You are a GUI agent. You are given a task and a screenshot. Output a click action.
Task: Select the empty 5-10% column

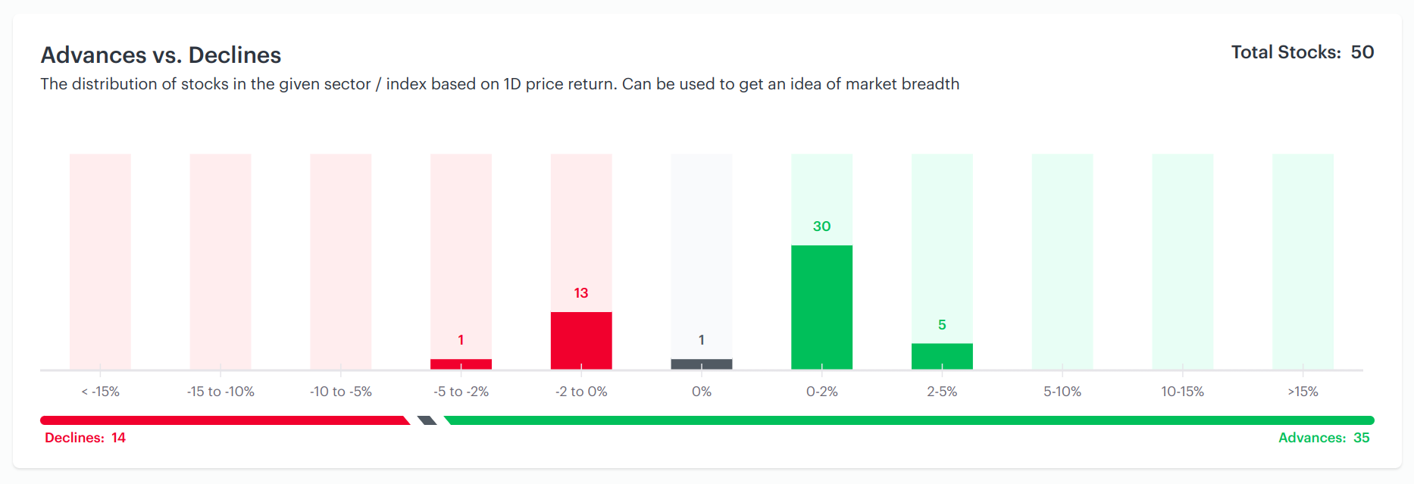coord(1062,262)
